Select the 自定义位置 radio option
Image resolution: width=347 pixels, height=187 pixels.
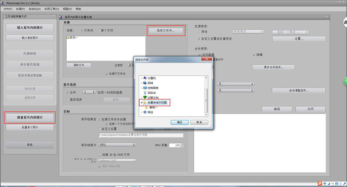point(99,129)
